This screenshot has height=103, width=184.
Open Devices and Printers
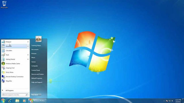(x=38, y=74)
